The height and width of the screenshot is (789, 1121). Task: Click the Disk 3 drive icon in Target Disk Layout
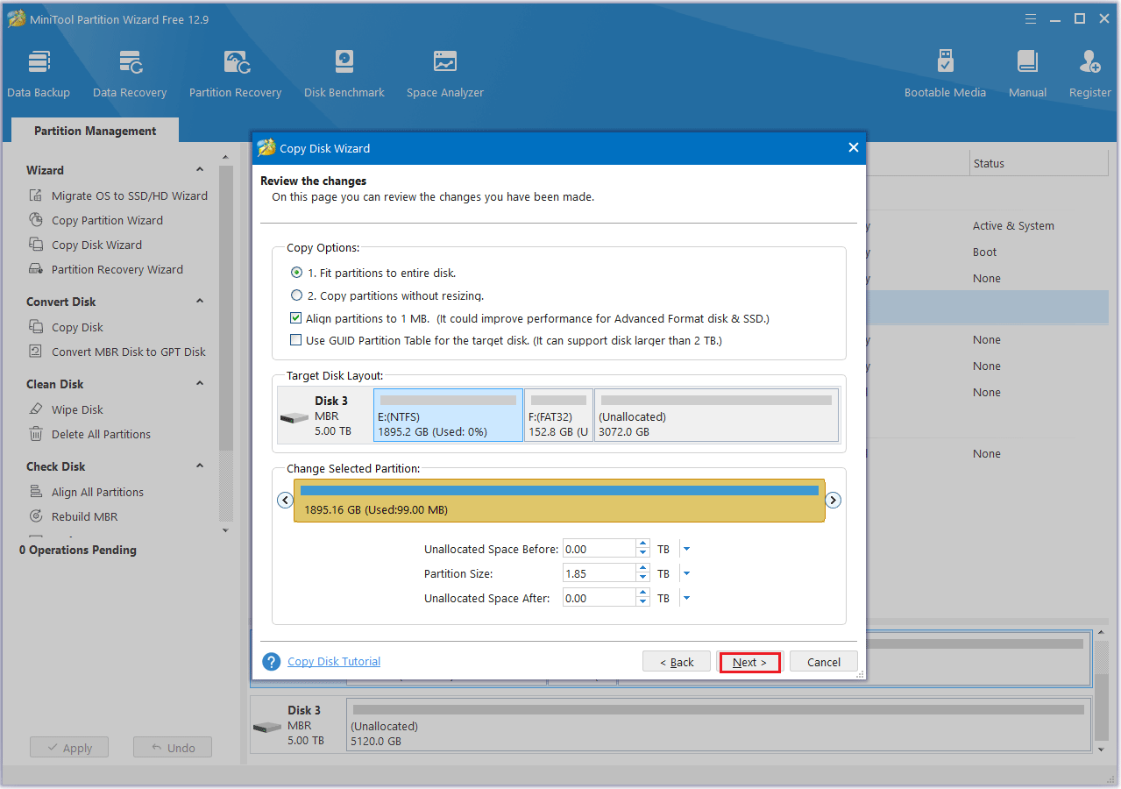(294, 417)
